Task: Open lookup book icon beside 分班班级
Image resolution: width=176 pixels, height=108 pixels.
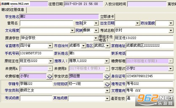Action: pos(107,84)
